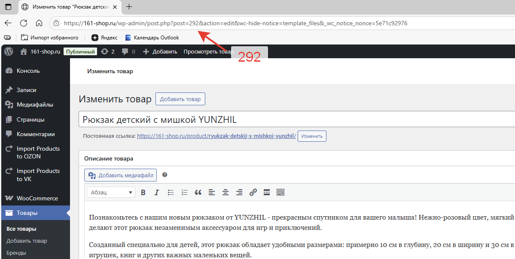The height and width of the screenshot is (259, 515).
Task: Apply italic formatting in the editor toolbar
Action: click(157, 193)
